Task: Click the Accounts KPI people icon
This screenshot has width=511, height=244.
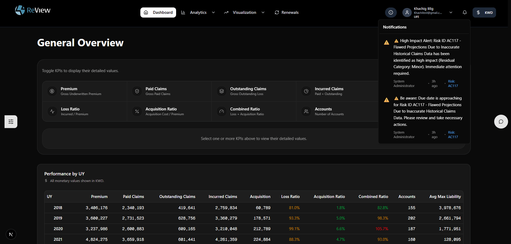Action: (x=306, y=111)
